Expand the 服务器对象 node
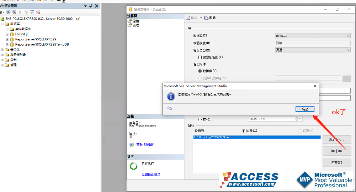 pos(2,55)
